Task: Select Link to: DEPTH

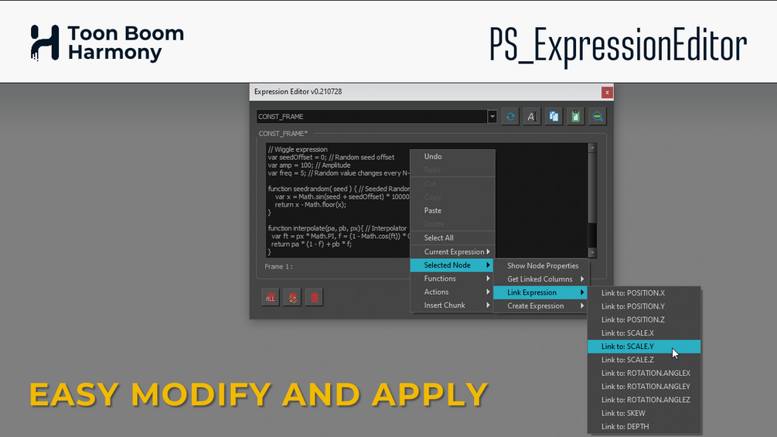Action: 644,427
